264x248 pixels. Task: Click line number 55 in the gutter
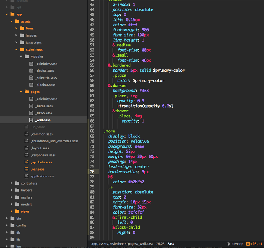pos(92,65)
